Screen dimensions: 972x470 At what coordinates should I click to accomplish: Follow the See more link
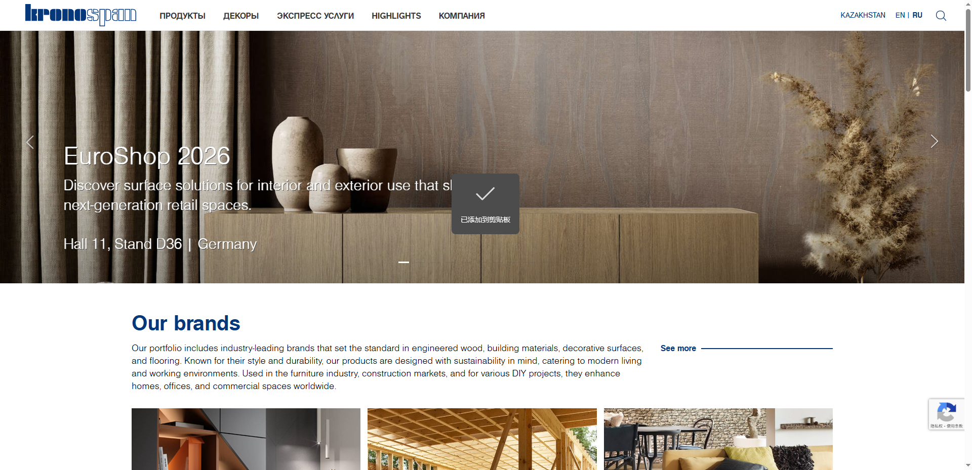point(678,348)
